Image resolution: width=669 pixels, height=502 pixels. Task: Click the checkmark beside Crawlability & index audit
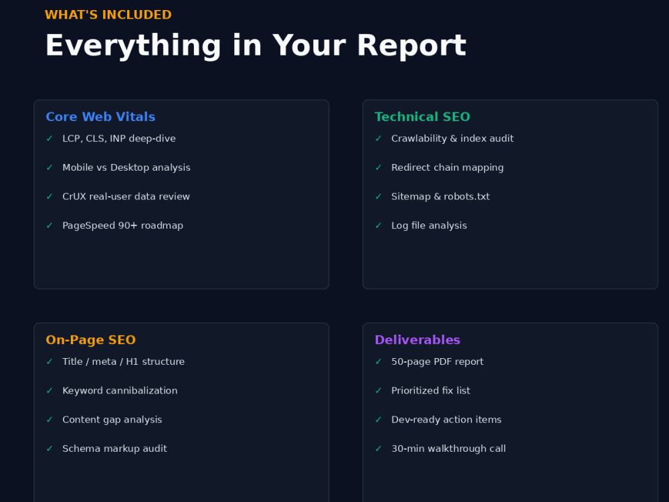379,139
